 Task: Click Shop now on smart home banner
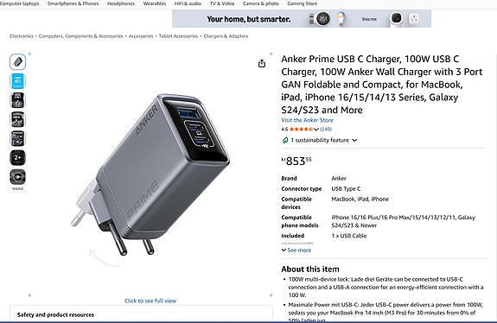click(x=369, y=19)
